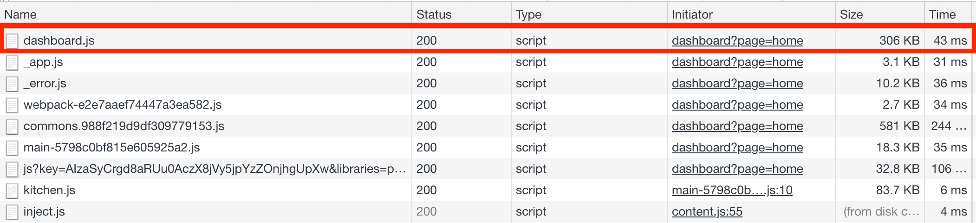
Task: Select the js?key=AIzaSy request name
Action: click(215, 169)
